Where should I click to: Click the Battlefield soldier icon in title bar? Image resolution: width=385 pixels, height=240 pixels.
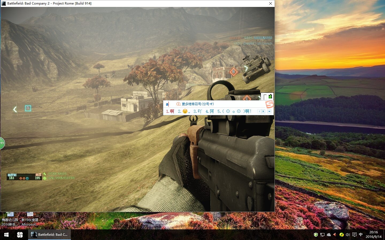(x=4, y=3)
